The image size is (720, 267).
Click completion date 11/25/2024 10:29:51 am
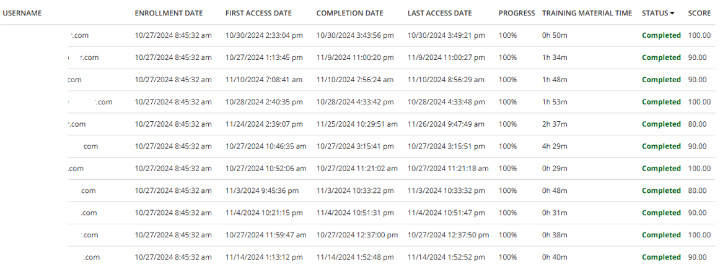(x=357, y=124)
